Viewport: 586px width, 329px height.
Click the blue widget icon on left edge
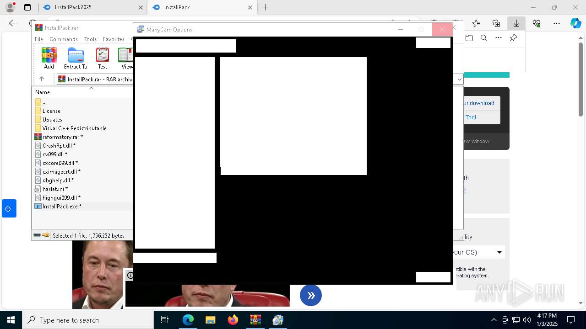click(x=9, y=209)
